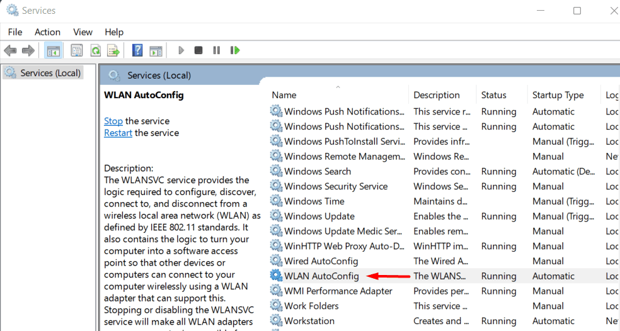620x331 pixels.
Task: Open the File menu
Action: pos(15,32)
